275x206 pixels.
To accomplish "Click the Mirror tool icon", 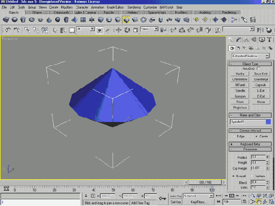I will pyautogui.click(x=260, y=30).
